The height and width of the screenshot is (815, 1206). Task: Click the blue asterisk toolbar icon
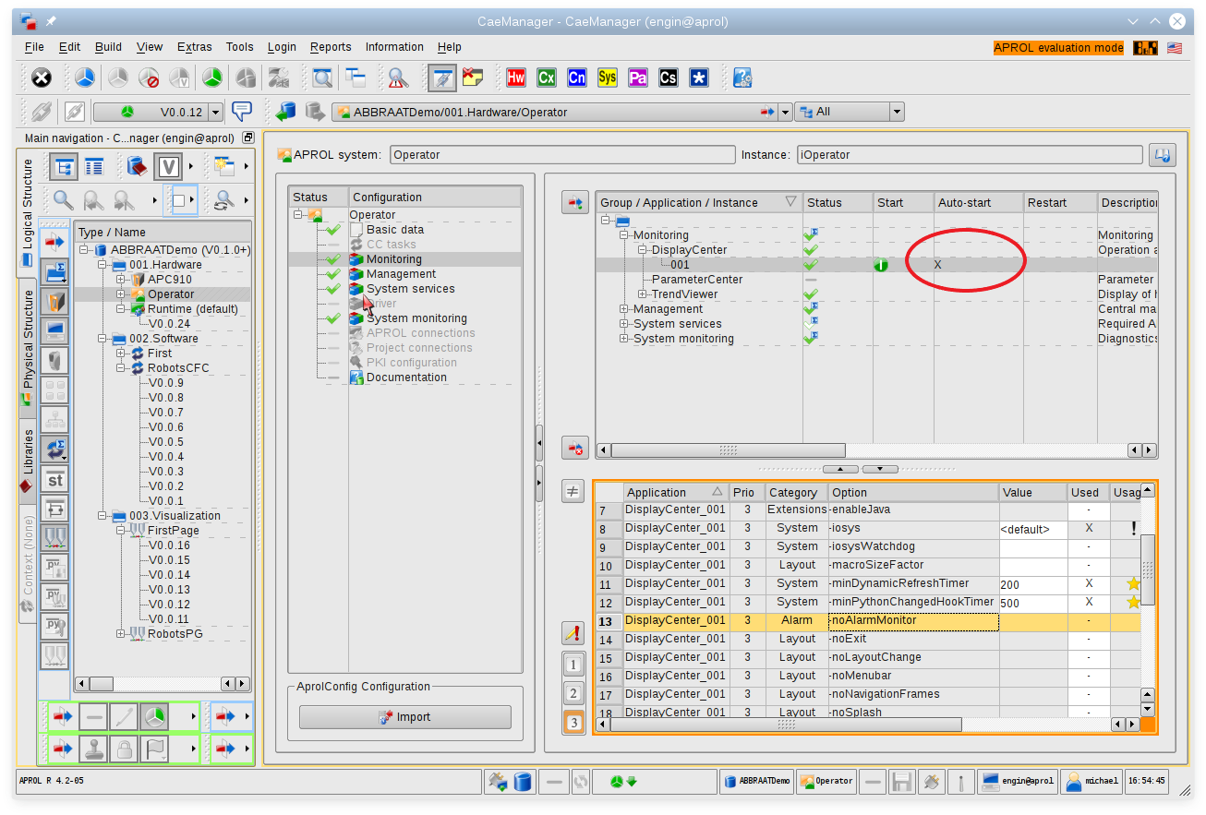tap(698, 78)
